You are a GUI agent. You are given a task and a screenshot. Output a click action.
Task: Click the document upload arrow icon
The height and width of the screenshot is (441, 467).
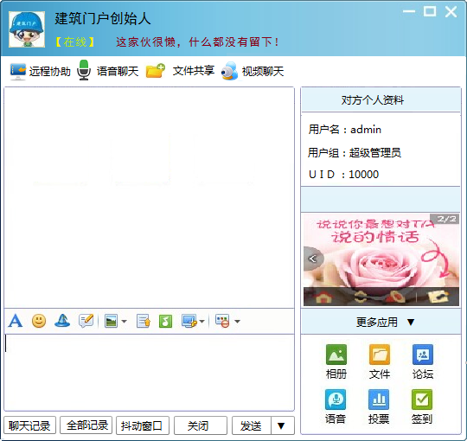144,322
